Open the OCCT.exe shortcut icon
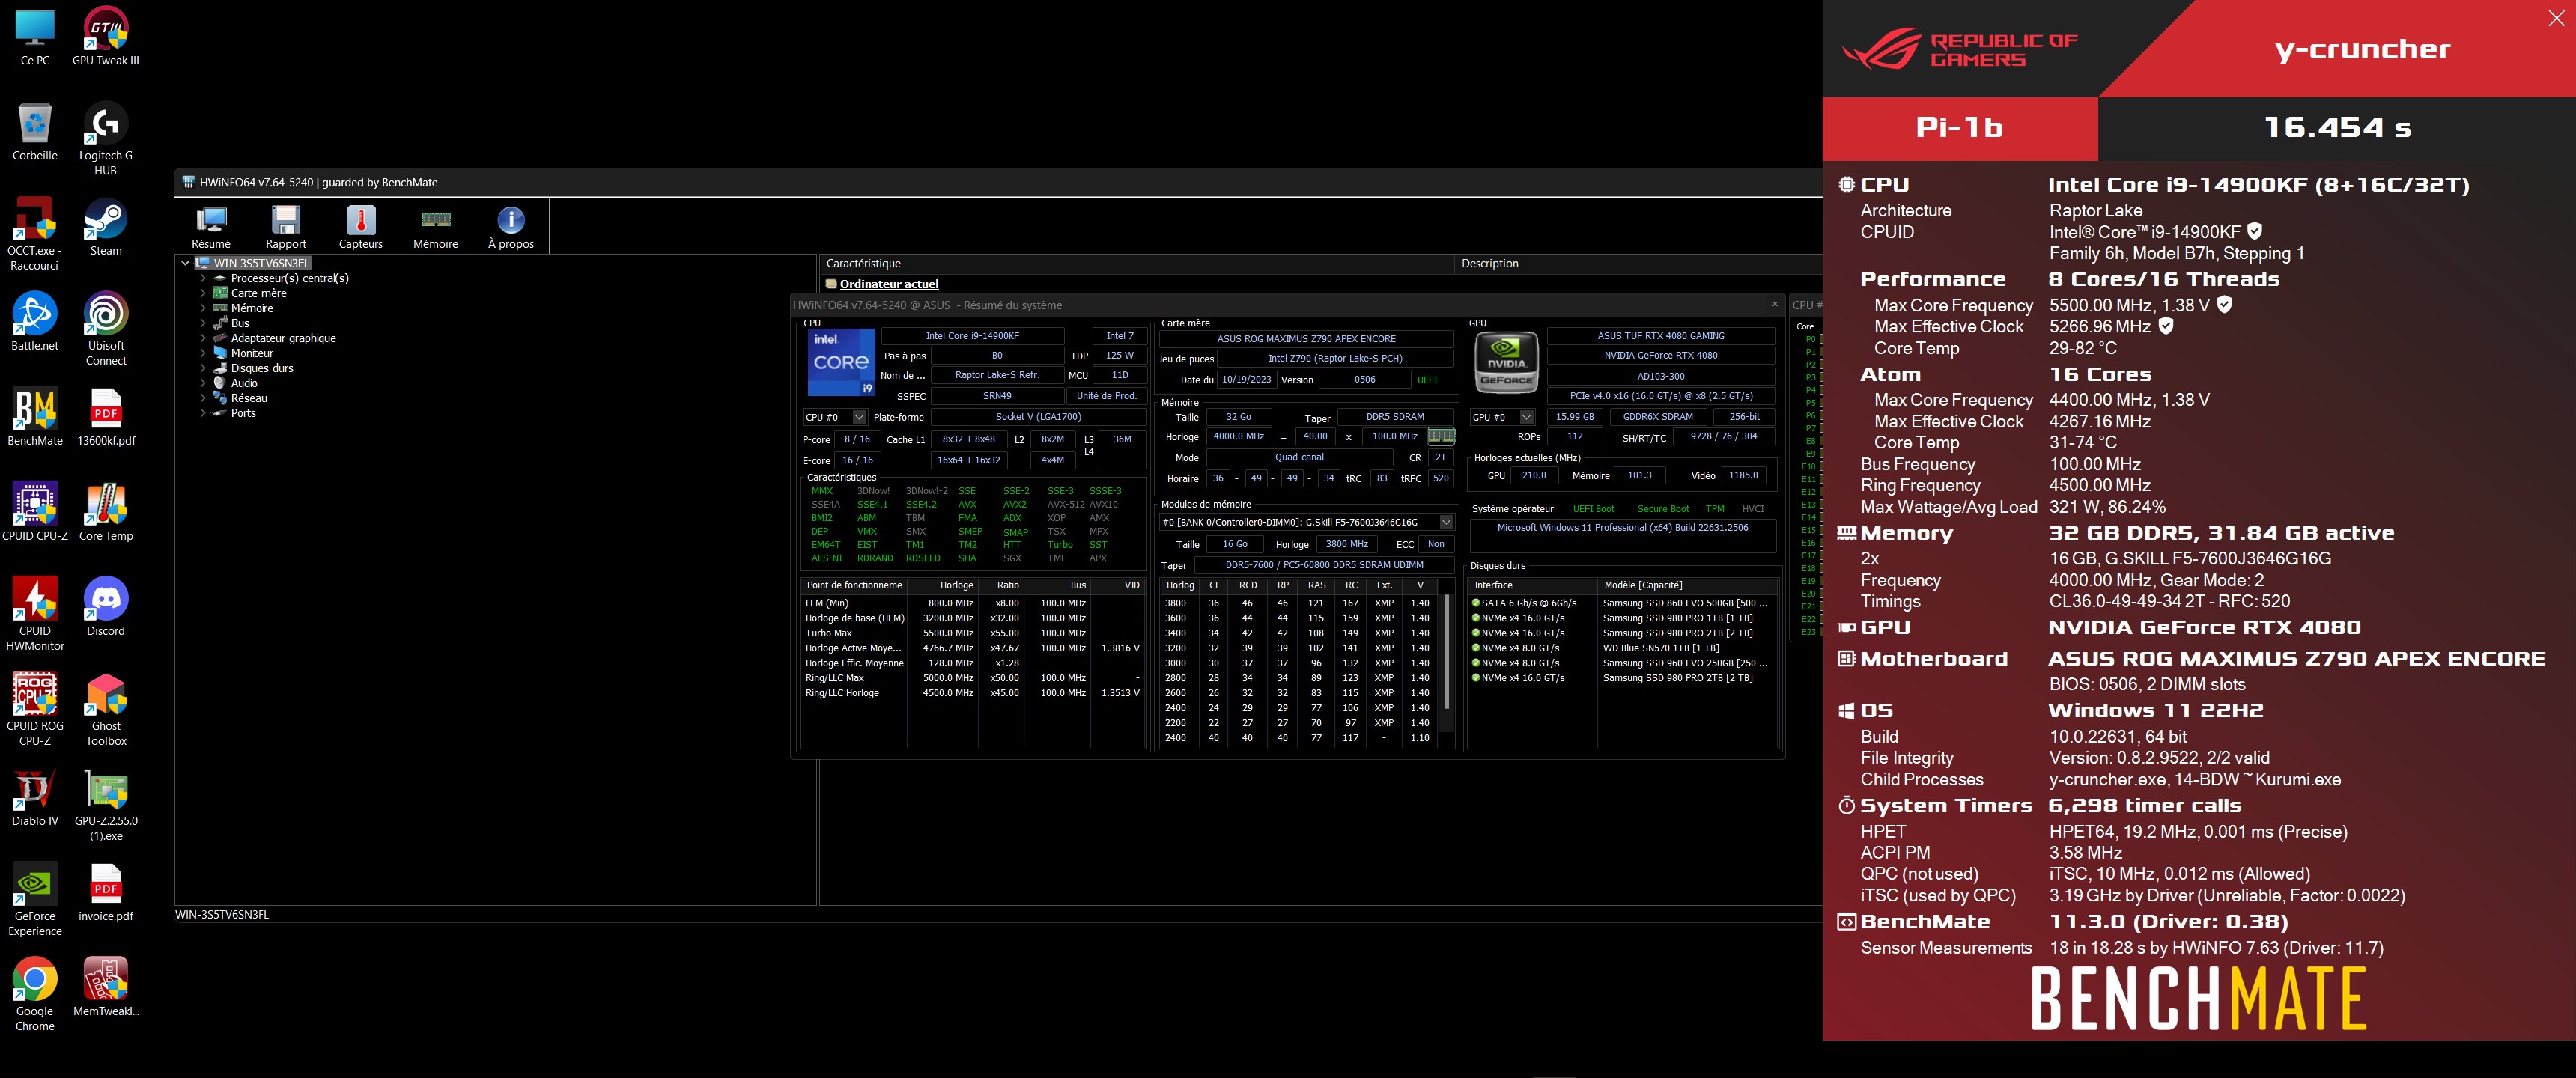Screen dimensions: 2576x1078 tap(35, 234)
